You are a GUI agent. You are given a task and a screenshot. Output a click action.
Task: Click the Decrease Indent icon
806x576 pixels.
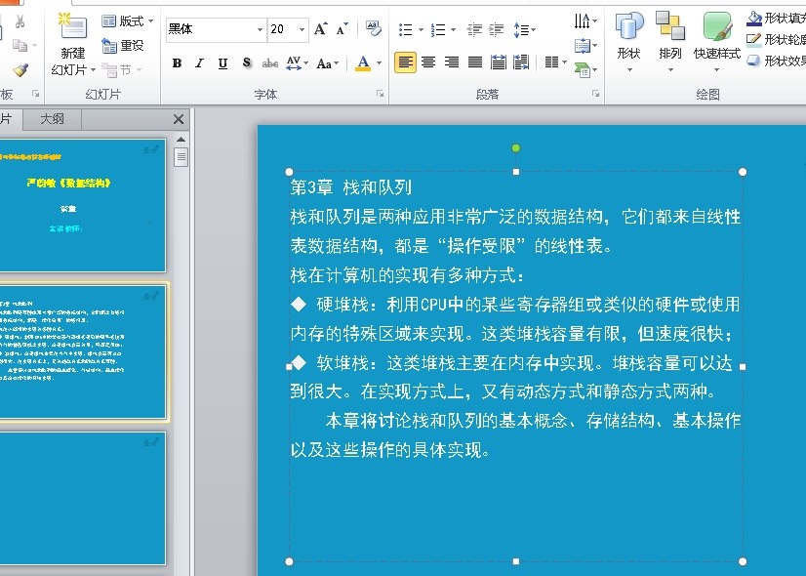click(474, 30)
